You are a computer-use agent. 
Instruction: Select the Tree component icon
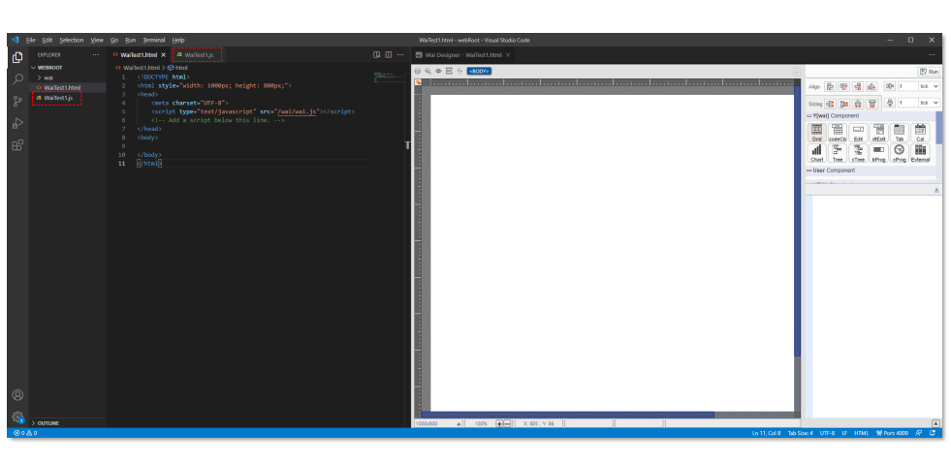pyautogui.click(x=837, y=153)
